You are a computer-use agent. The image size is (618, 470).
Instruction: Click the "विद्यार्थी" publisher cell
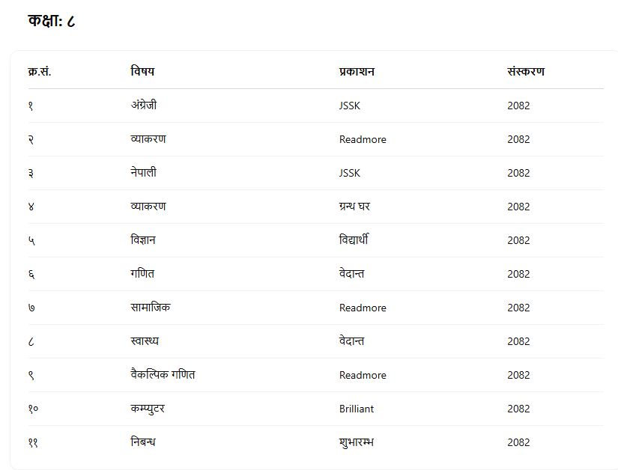(x=354, y=240)
